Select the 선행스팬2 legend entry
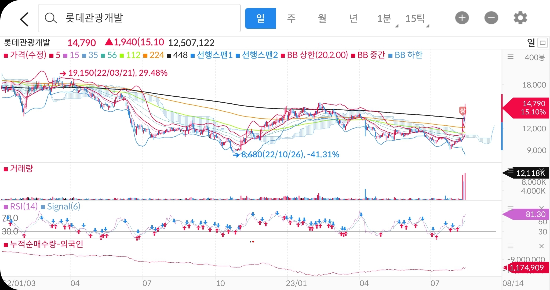 [257, 55]
